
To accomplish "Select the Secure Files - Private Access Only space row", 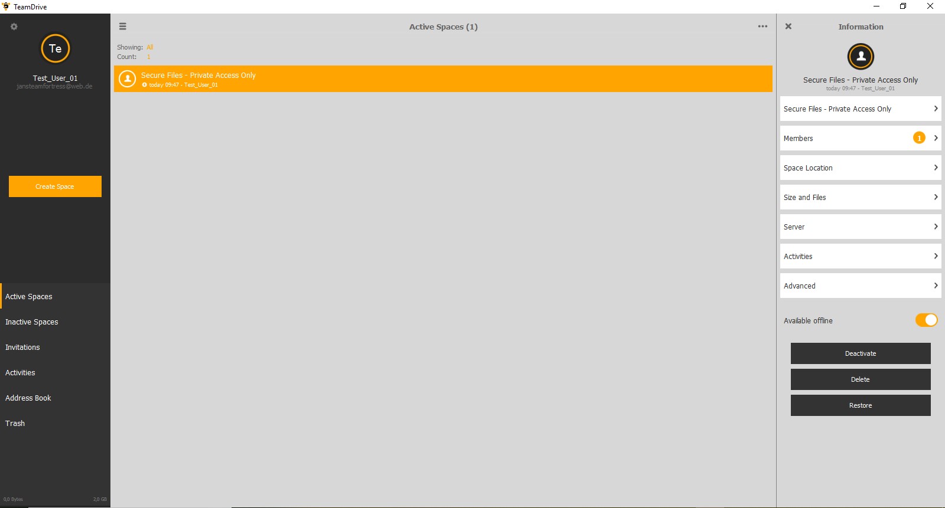I will coord(443,78).
